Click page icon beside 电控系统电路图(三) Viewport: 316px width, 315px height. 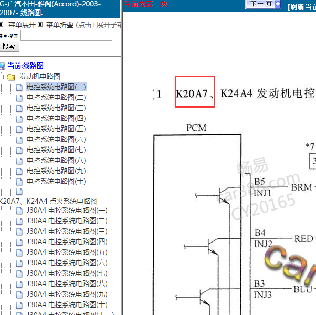(x=19, y=108)
